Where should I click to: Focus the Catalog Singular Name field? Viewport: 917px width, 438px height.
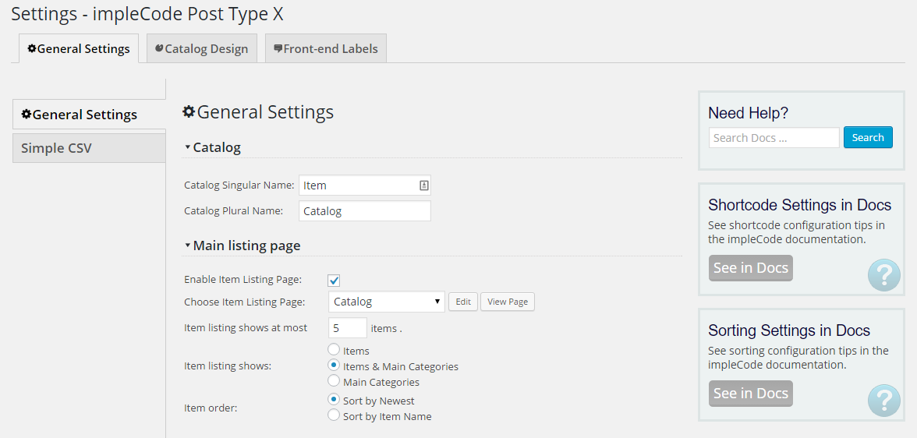tap(365, 185)
